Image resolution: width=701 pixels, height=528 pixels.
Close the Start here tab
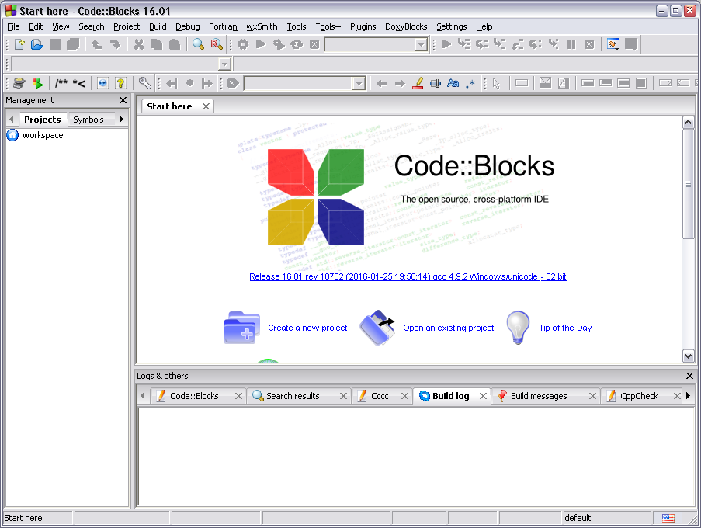[x=206, y=106]
